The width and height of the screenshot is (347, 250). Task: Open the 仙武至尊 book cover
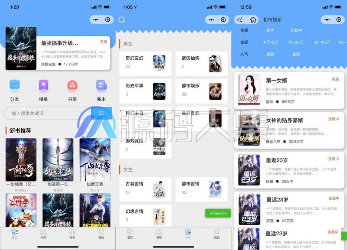95,159
